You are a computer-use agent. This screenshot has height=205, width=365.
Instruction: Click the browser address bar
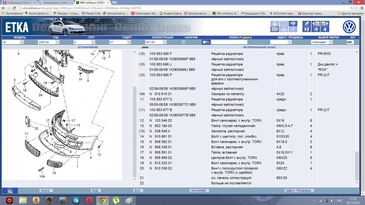(182, 8)
